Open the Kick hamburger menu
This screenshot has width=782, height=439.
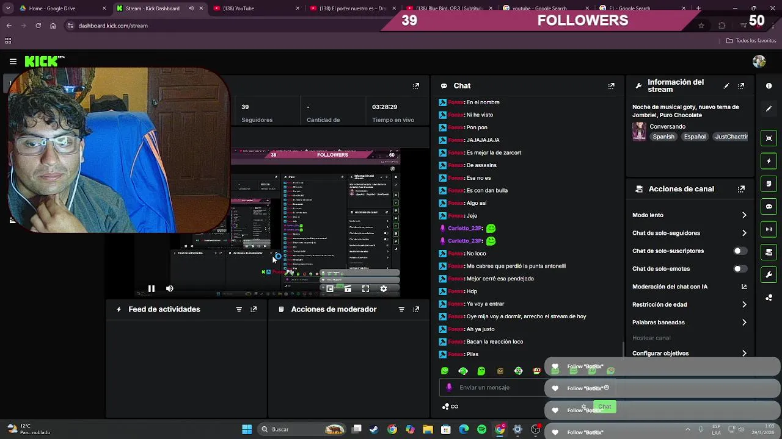[13, 61]
